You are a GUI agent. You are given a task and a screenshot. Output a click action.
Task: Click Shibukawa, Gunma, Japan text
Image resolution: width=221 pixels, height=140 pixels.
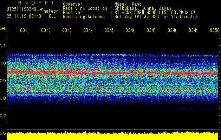(x=143, y=8)
